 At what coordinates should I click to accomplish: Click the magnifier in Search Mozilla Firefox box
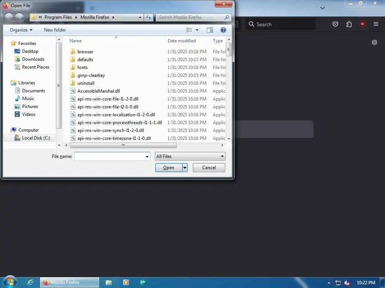click(x=227, y=17)
